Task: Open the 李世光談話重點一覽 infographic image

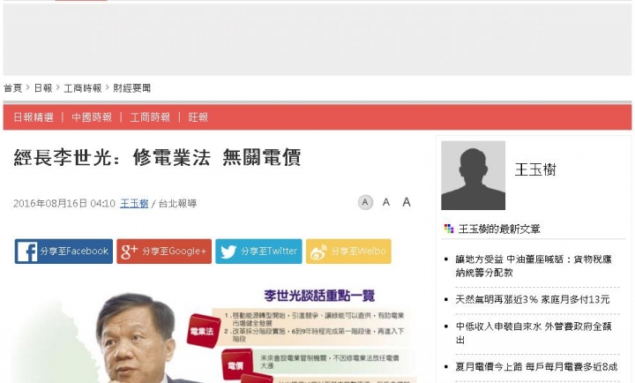Action: point(214,334)
